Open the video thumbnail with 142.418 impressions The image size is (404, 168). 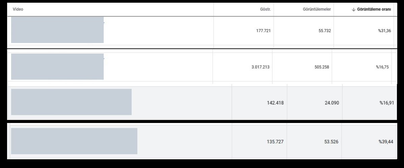click(71, 102)
